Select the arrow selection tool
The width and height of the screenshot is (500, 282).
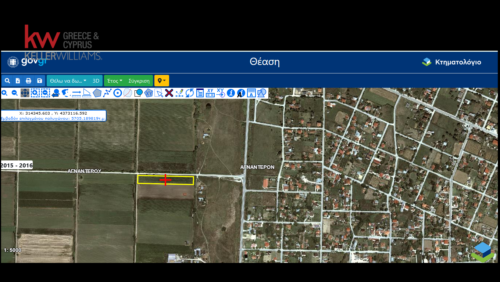159,93
